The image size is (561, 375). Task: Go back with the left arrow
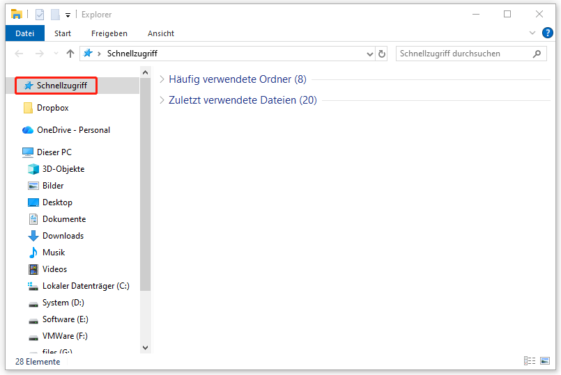(19, 54)
